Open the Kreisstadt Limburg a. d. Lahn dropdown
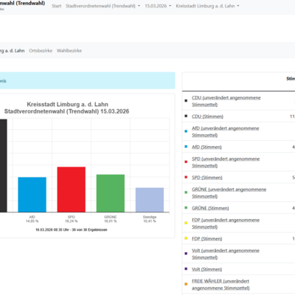The width and height of the screenshot is (295, 295). pyautogui.click(x=207, y=6)
